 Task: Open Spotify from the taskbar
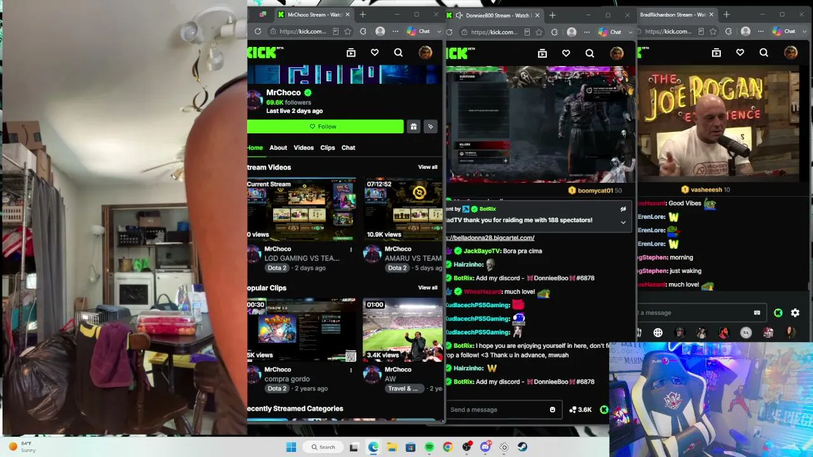pyautogui.click(x=429, y=447)
